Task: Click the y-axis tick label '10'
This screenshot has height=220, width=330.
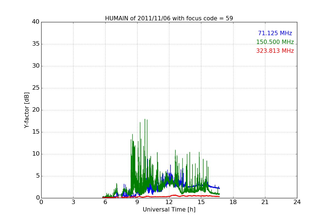Action: [36, 154]
